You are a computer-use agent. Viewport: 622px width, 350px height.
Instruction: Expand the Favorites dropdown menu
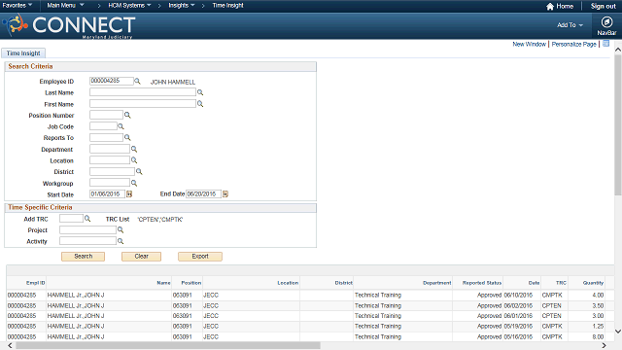[17, 6]
